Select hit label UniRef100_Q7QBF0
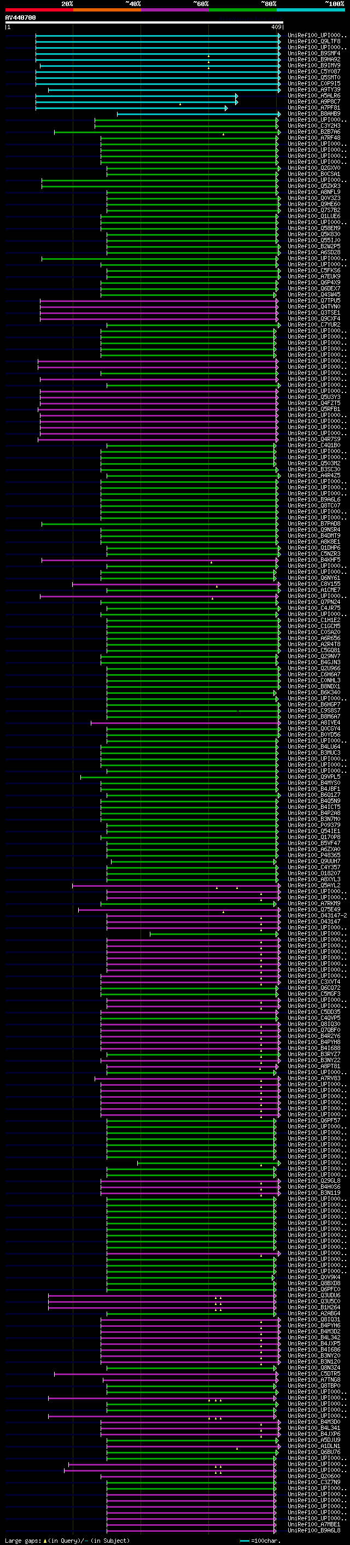This screenshot has height=1545, width=350. (314, 1030)
